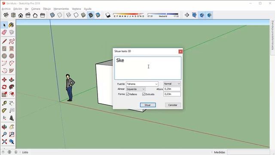Pick the Pie tool
The width and height of the screenshot is (275, 155).
pos(12,71)
